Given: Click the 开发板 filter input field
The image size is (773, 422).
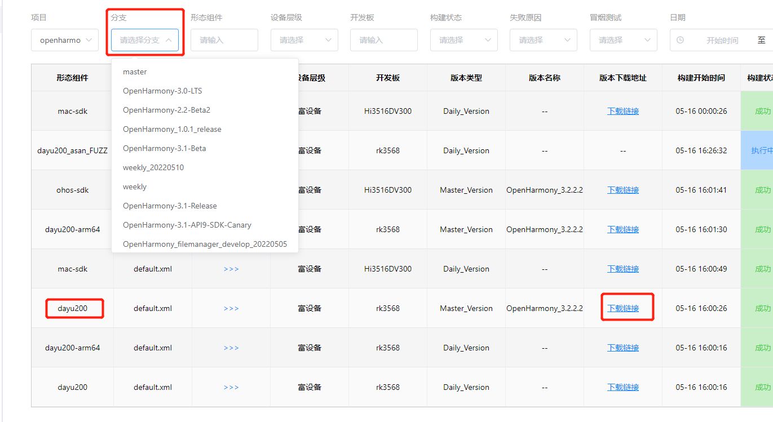Looking at the screenshot, I should click(x=384, y=40).
